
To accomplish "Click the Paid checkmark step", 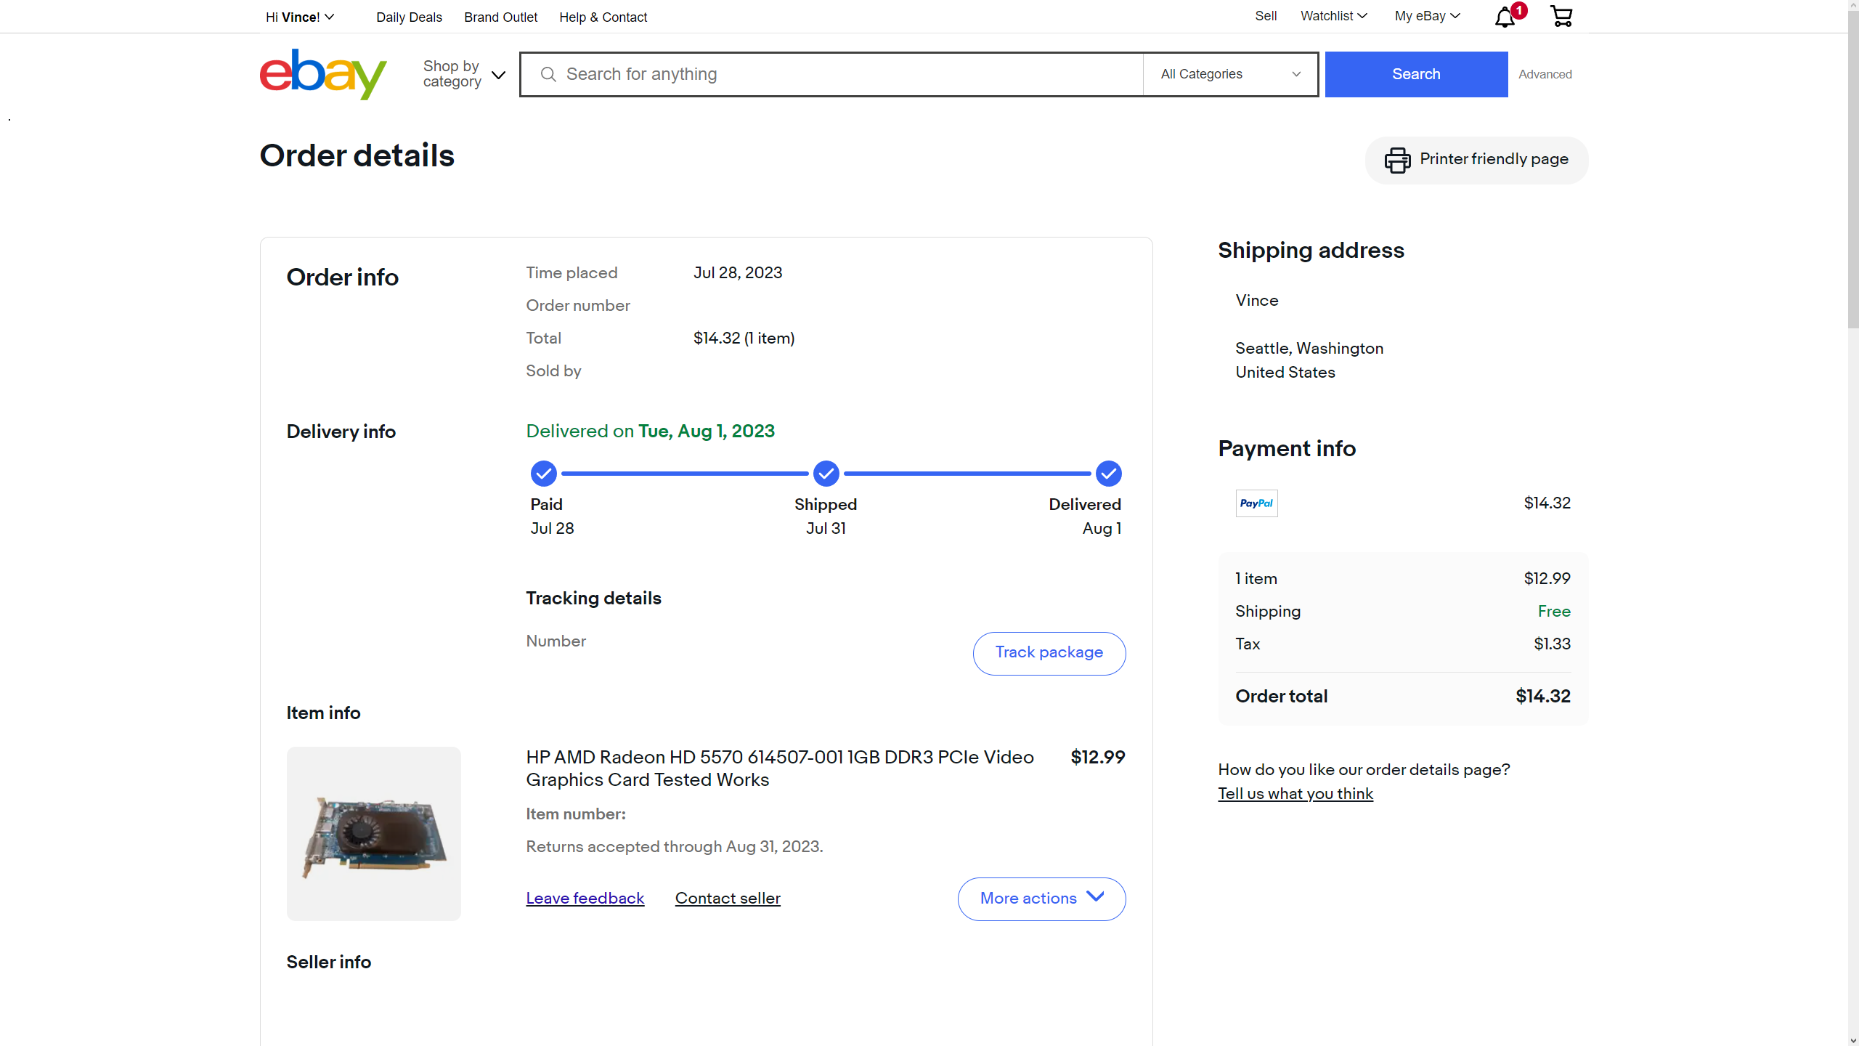I will 543,474.
